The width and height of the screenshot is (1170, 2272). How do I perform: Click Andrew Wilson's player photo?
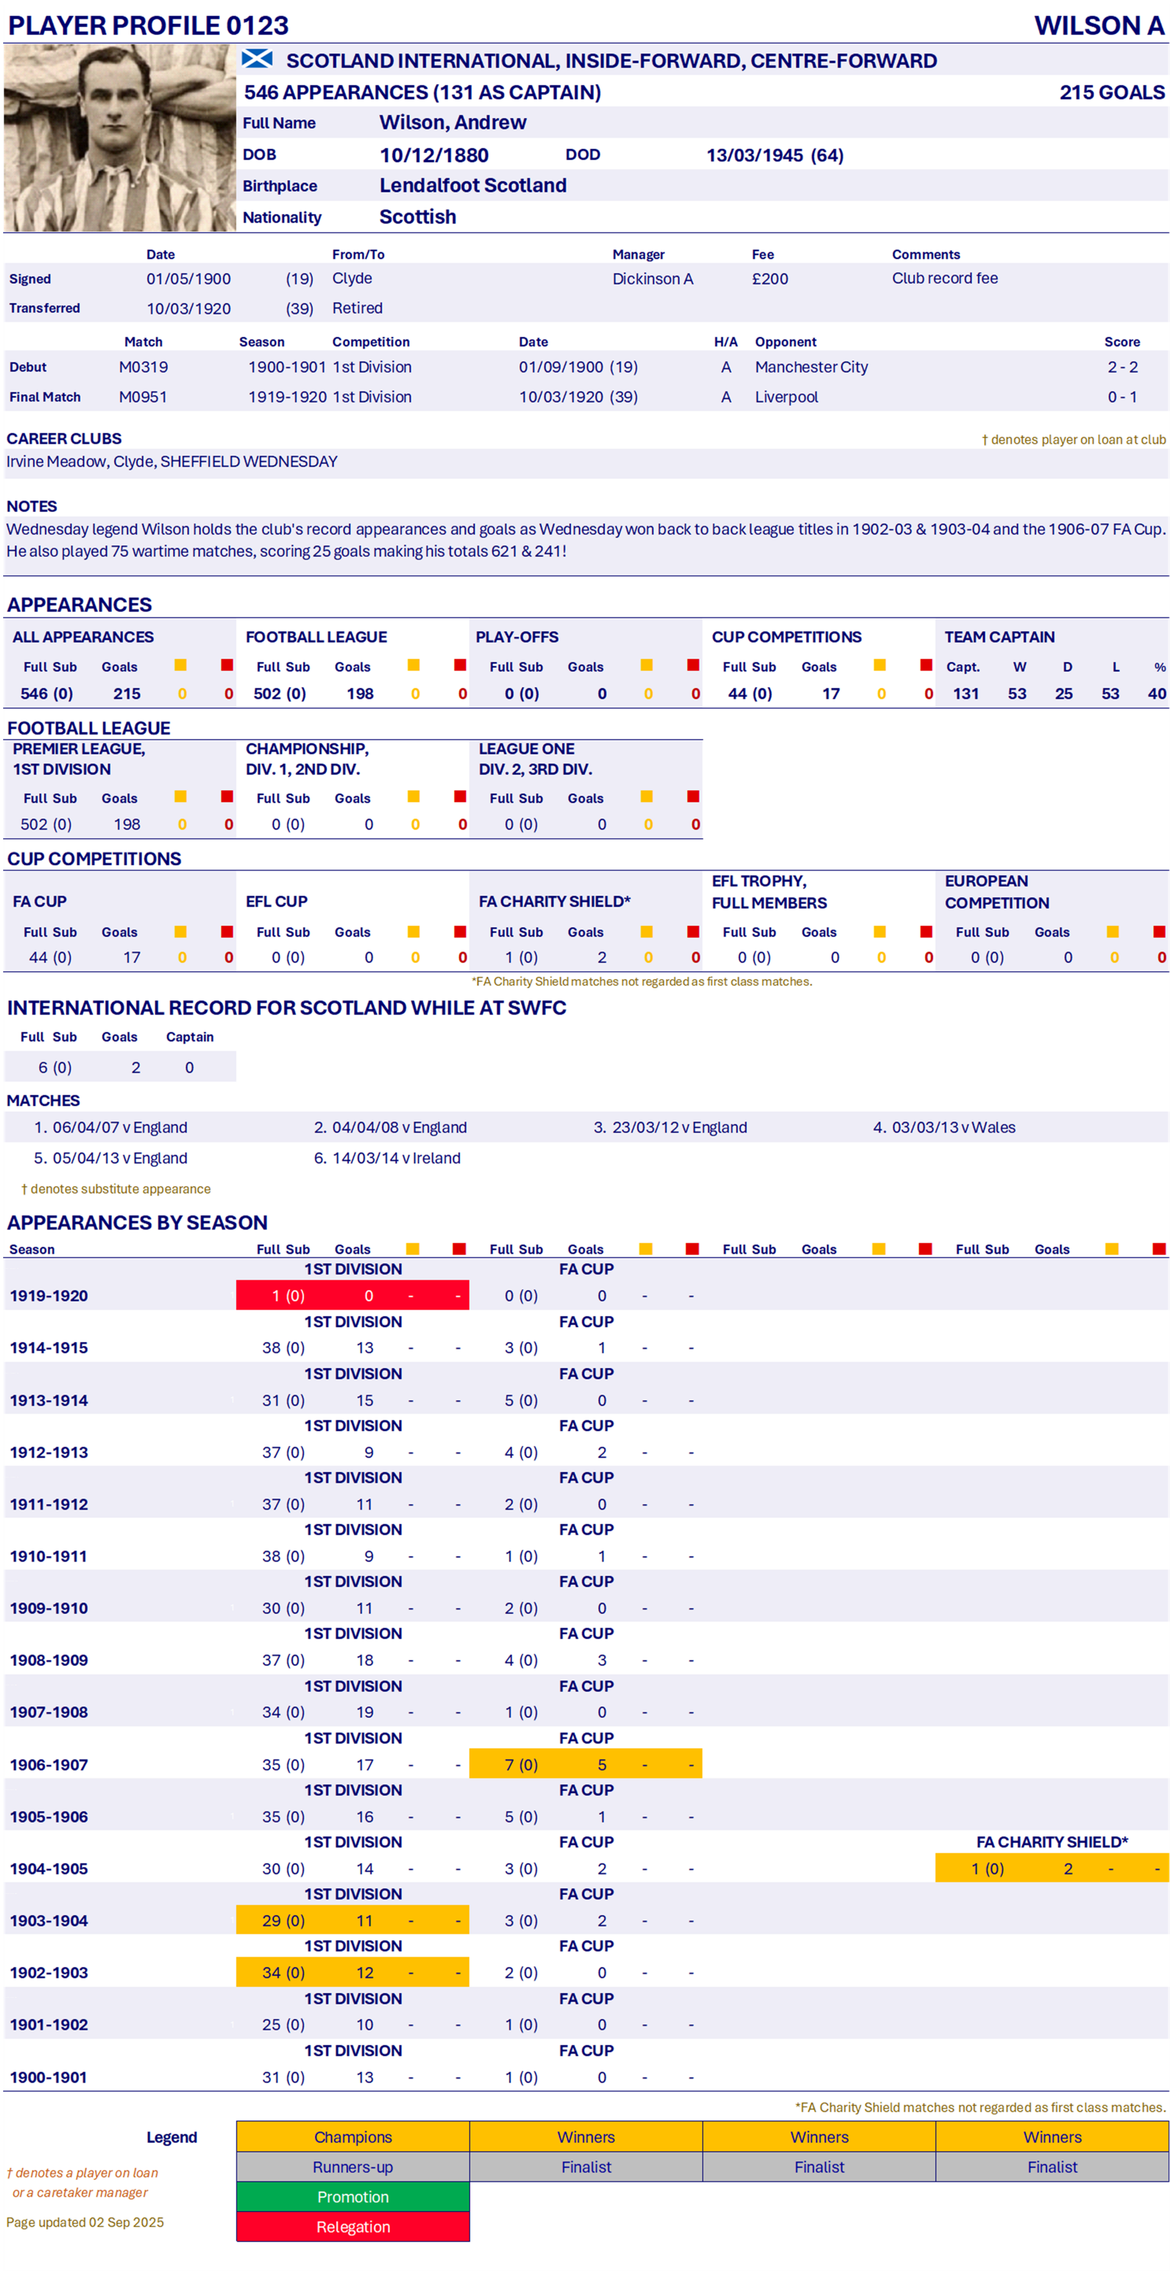point(119,138)
